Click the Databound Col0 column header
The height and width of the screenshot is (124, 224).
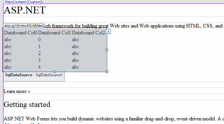click(21, 33)
